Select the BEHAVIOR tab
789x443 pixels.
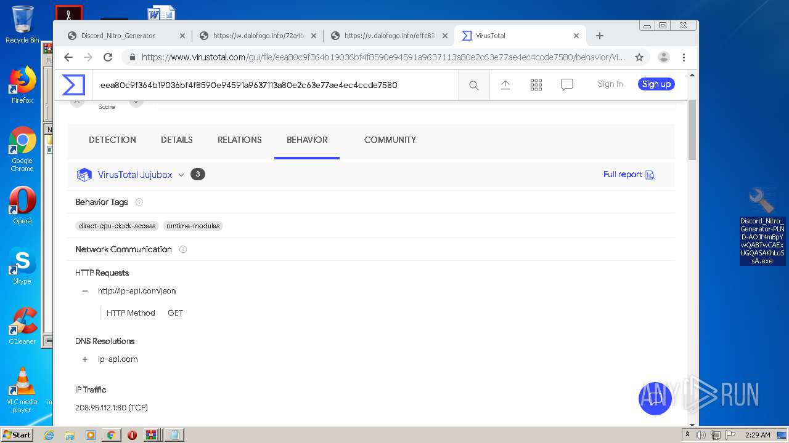(307, 140)
